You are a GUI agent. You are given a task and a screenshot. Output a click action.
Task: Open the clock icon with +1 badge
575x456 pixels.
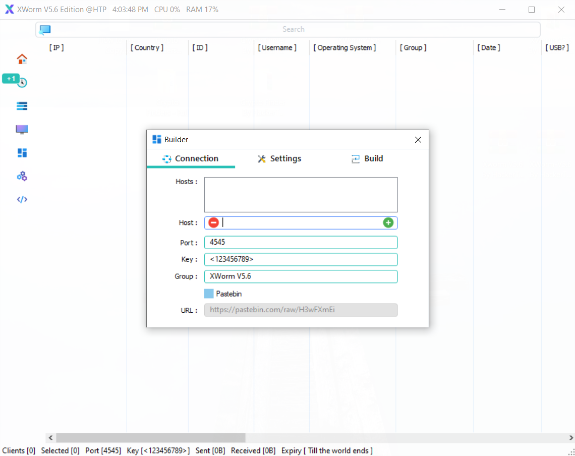[22, 83]
